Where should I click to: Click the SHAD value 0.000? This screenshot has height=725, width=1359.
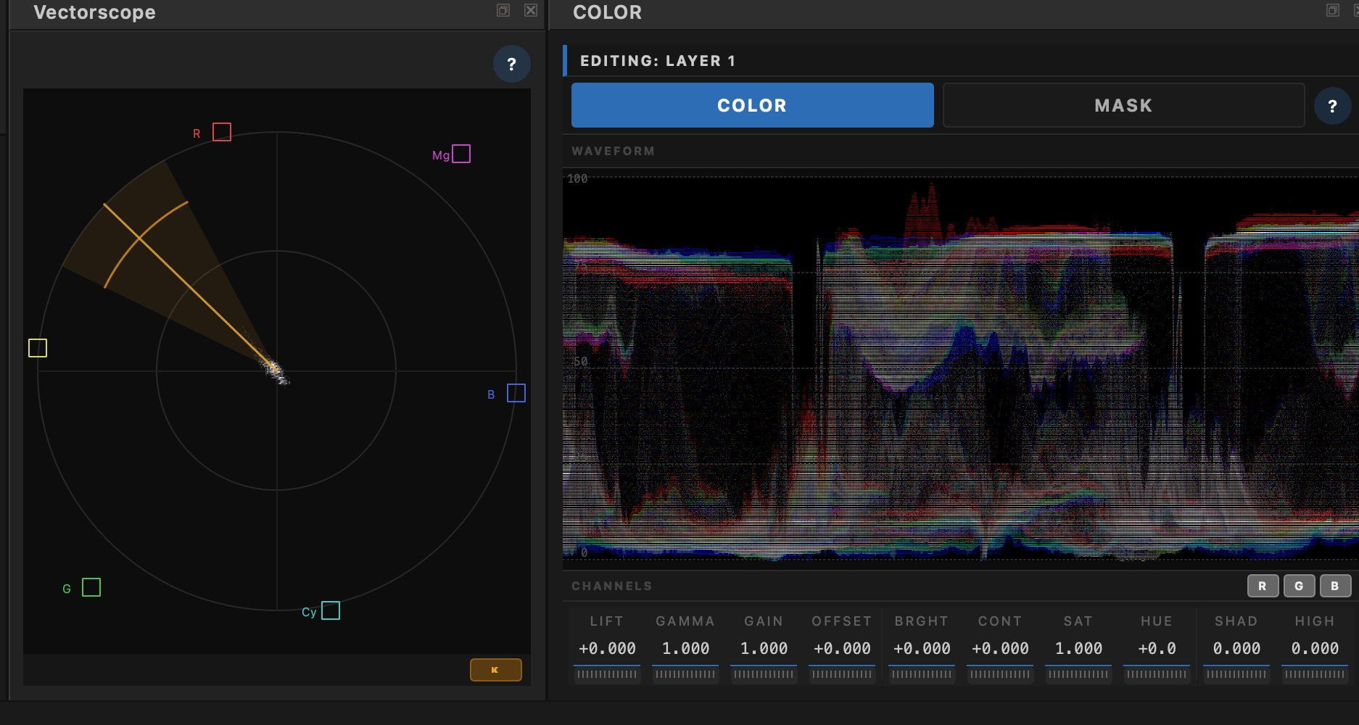(x=1236, y=649)
